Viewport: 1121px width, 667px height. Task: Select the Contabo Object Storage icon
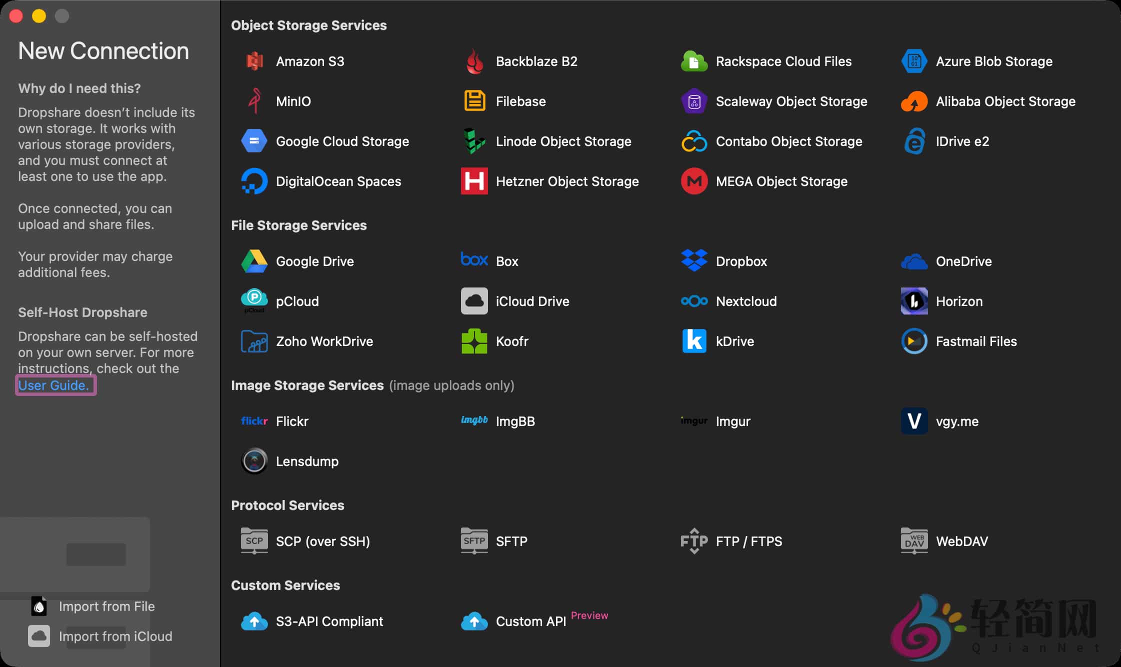694,141
